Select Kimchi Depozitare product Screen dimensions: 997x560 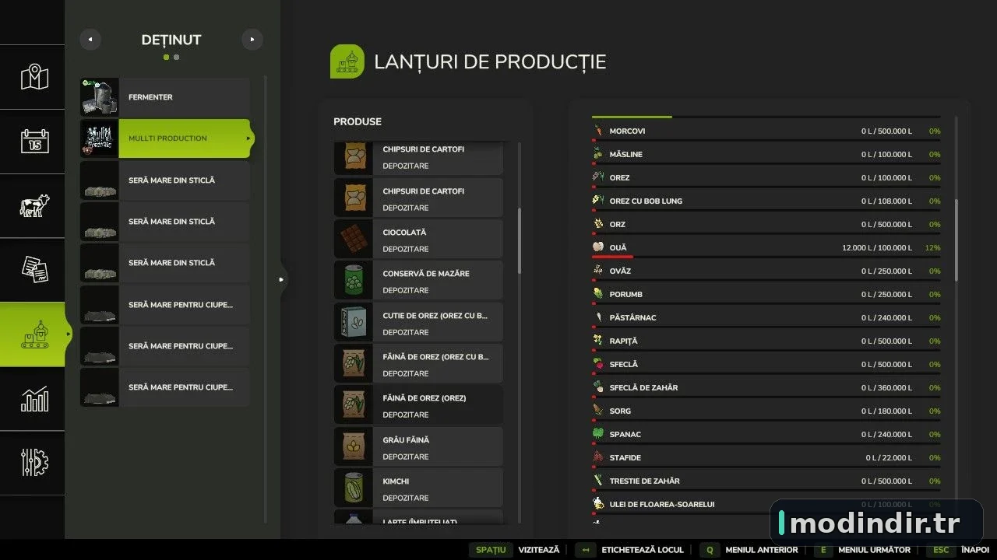point(419,488)
